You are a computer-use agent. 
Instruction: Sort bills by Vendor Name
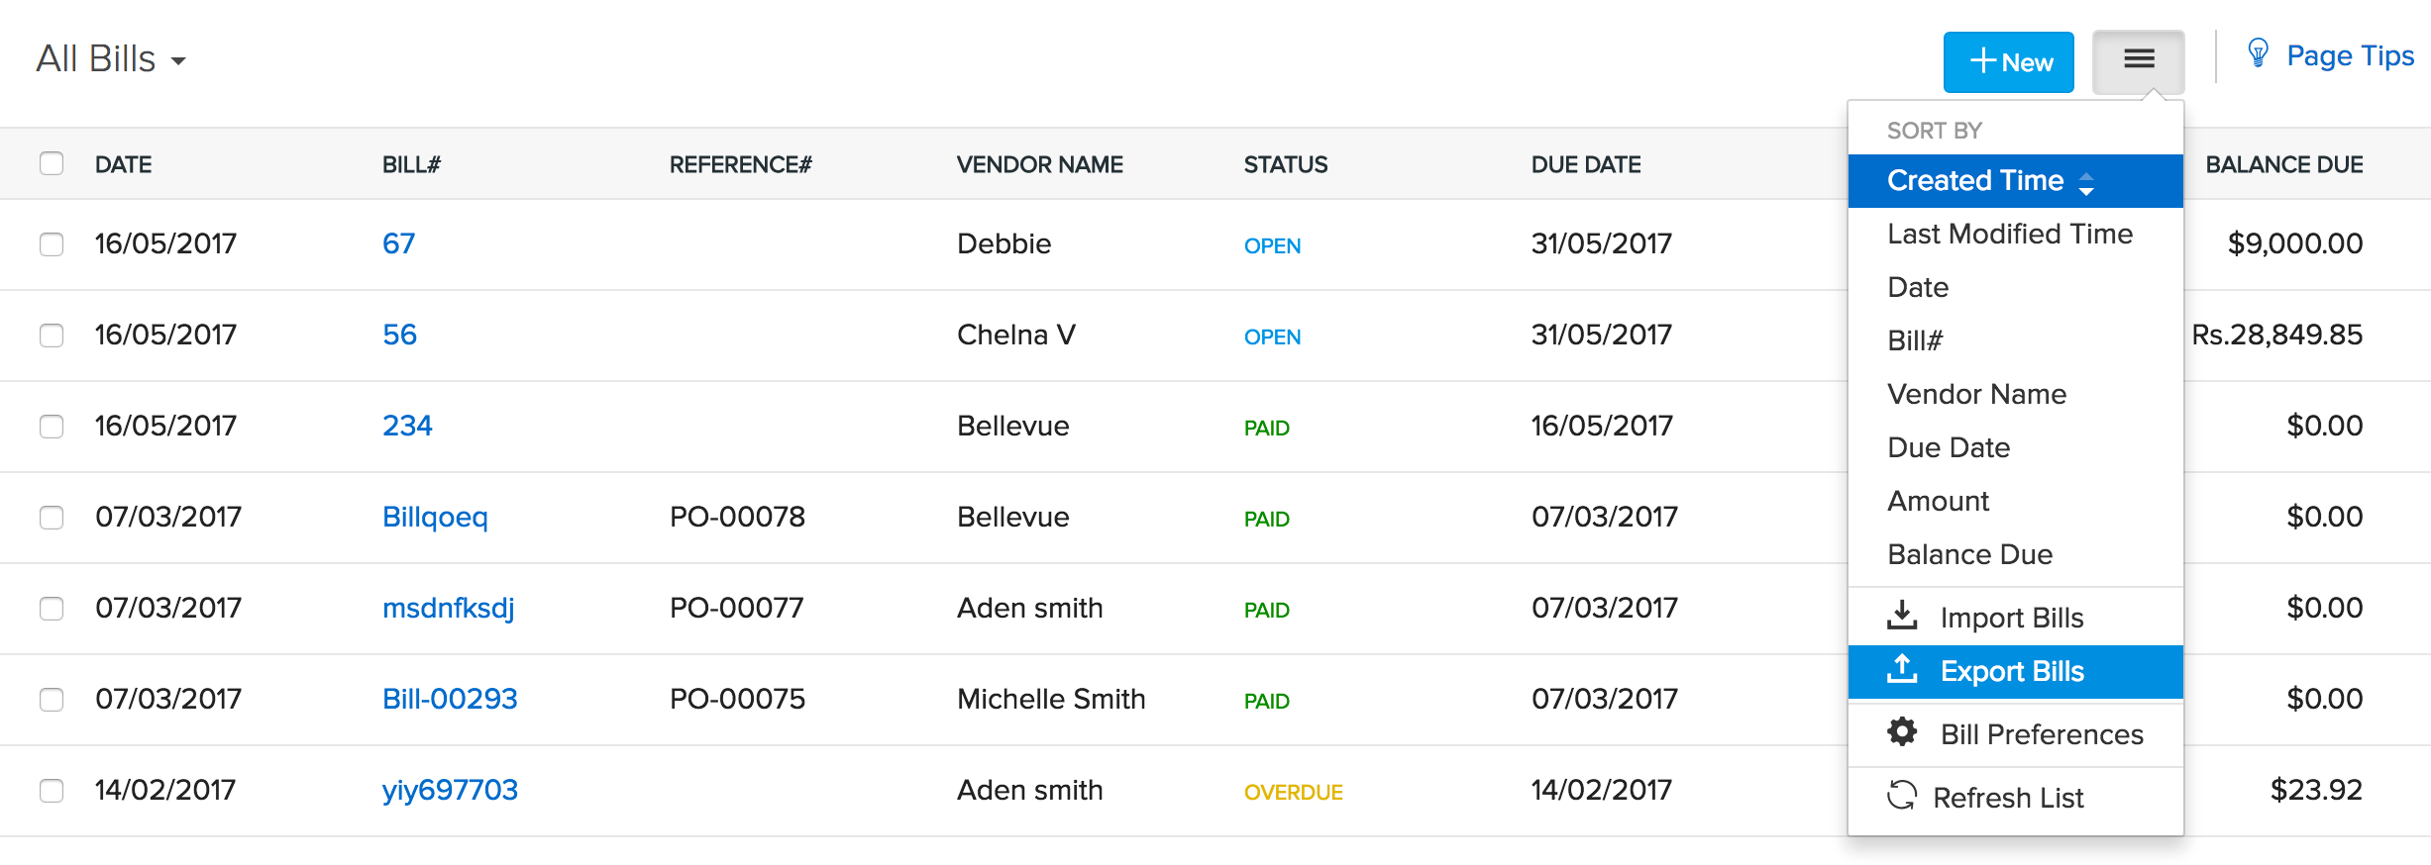1976,394
